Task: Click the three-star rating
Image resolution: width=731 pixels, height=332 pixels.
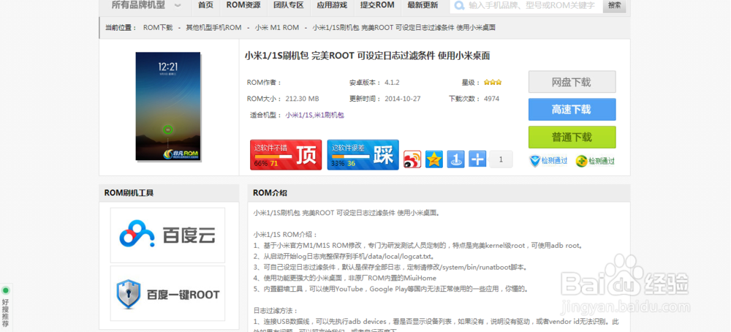Action: pos(492,83)
